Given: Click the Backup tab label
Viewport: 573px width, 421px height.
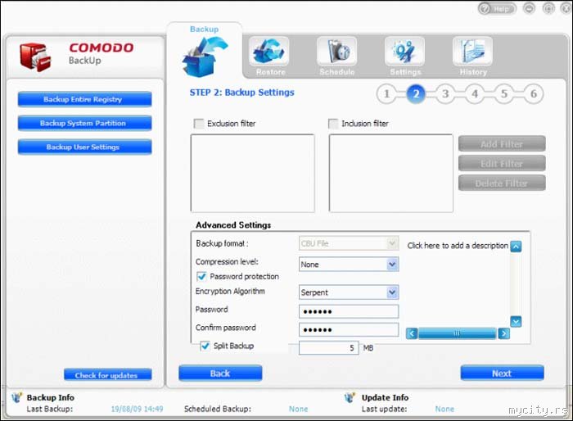Looking at the screenshot, I should [x=205, y=29].
